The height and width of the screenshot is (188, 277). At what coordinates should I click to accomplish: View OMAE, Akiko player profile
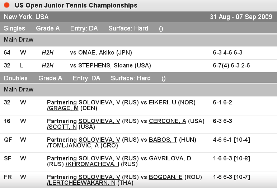click(96, 53)
